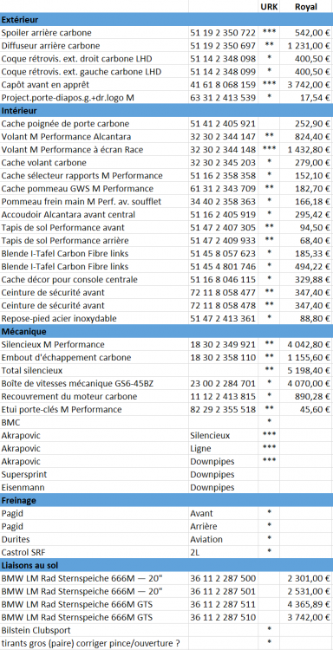This screenshot has height=650, width=333.
Task: Select Cache volant carbone cell
Action: click(x=95, y=163)
